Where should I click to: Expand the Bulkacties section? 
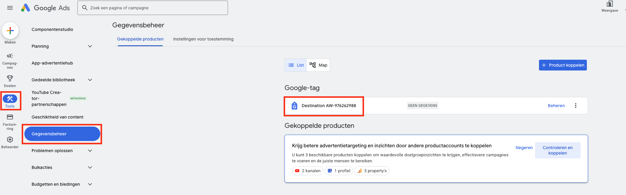(62, 167)
